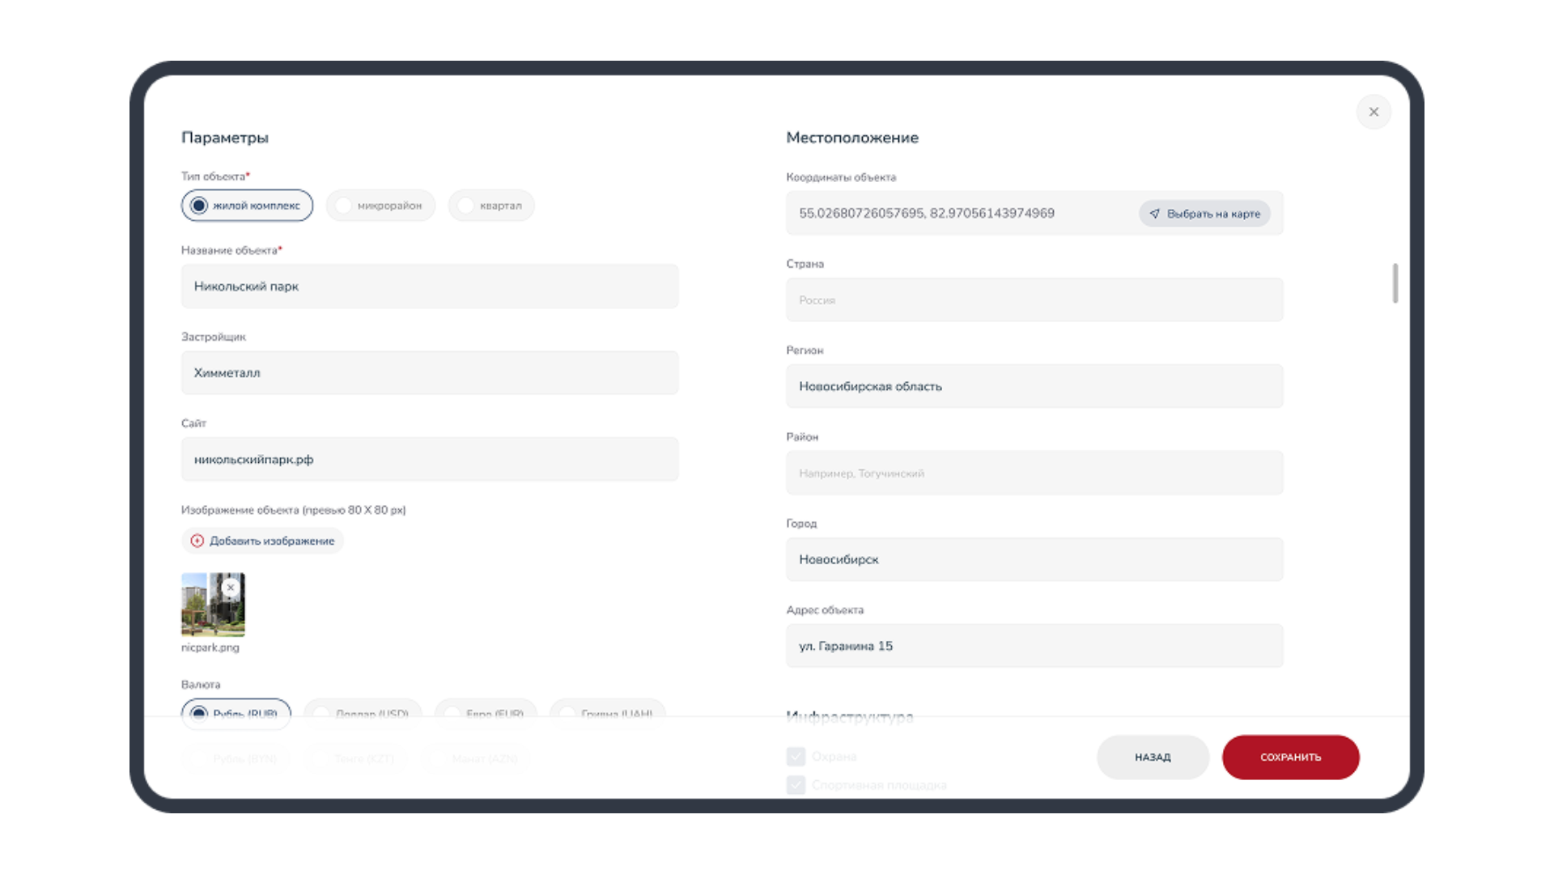Screen dimensions: 1554x874
Task: Select the 'микрорайон' object type
Action: pos(380,206)
